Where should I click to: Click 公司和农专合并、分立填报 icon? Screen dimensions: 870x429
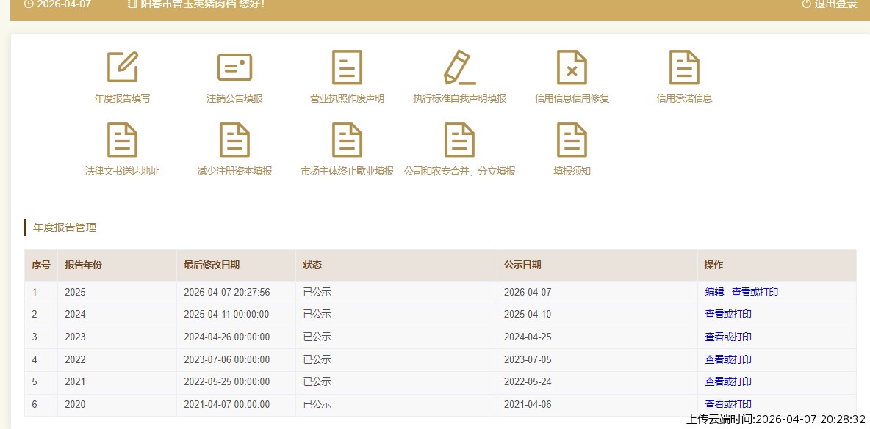459,141
